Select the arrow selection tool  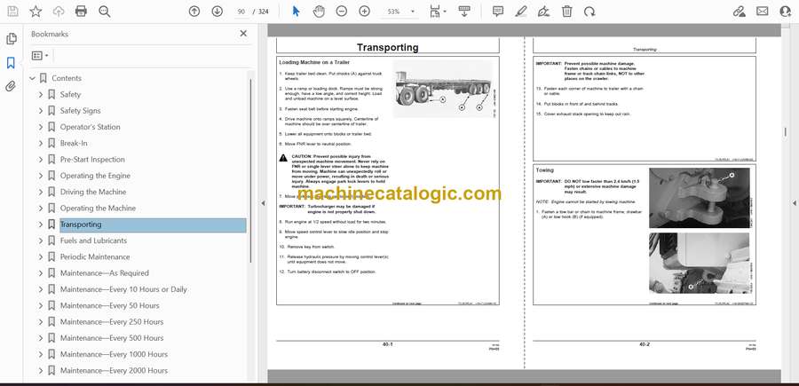click(x=296, y=12)
